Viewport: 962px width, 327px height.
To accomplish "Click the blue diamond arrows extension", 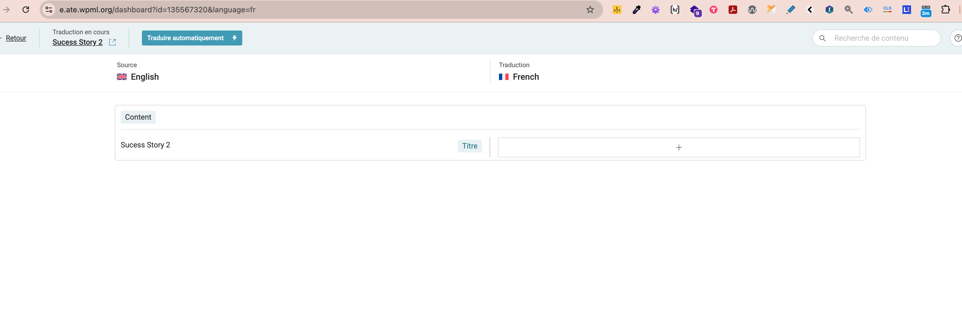I will tap(868, 10).
